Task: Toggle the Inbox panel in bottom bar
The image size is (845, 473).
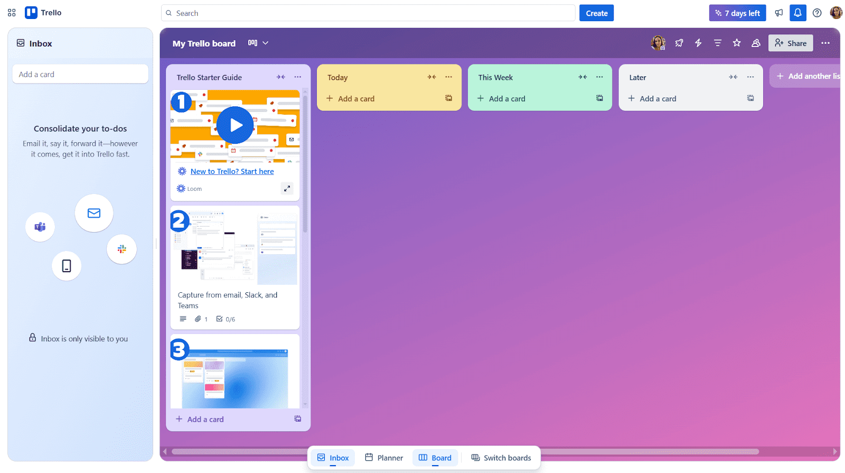Action: tap(333, 458)
